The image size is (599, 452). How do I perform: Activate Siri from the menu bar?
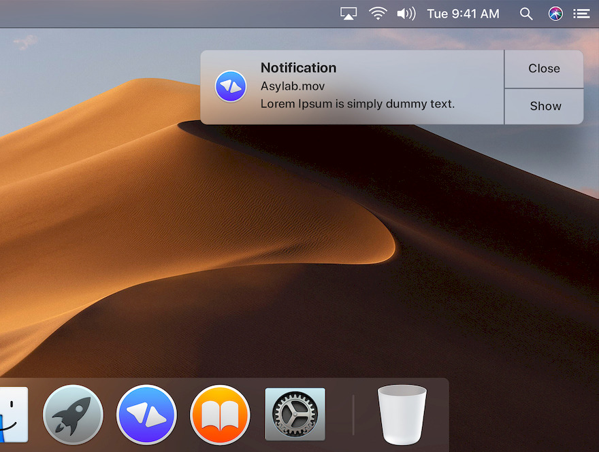555,14
